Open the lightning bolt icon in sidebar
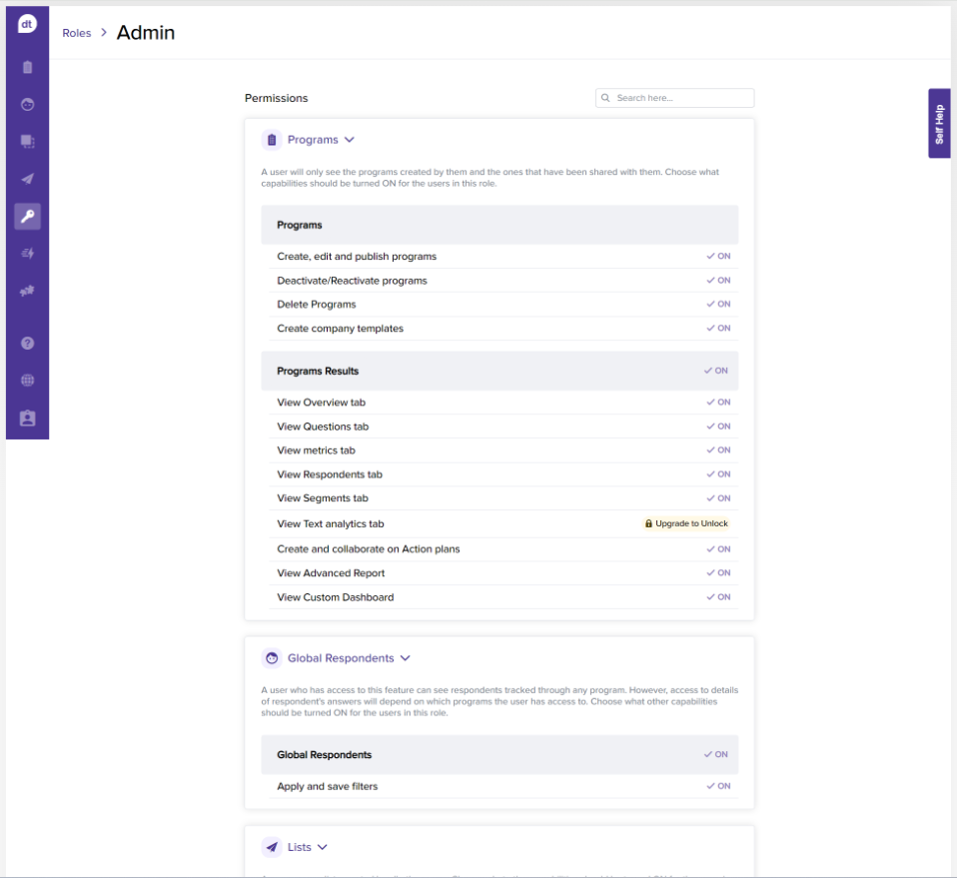This screenshot has height=878, width=957. coord(27,254)
